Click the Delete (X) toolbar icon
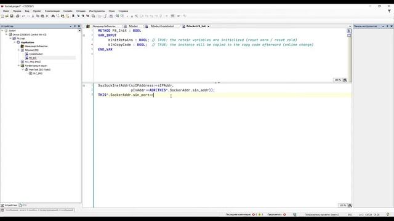This screenshot has width=394, height=221. pyautogui.click(x=47, y=16)
